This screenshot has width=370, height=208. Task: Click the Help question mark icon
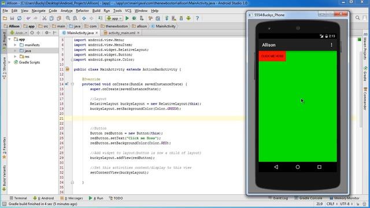pyautogui.click(x=197, y=18)
